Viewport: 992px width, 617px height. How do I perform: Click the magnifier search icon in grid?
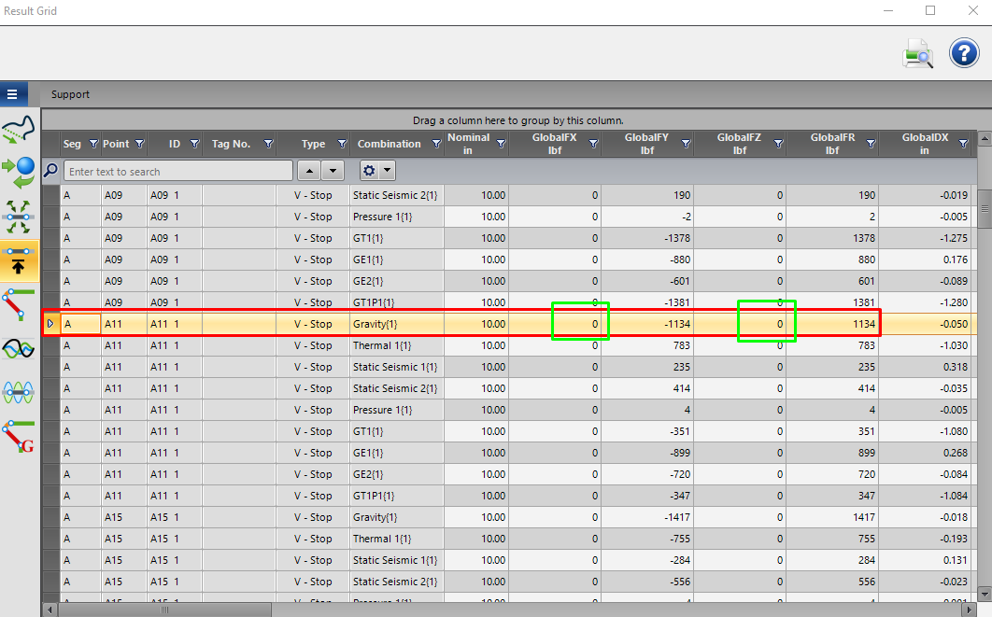click(51, 170)
